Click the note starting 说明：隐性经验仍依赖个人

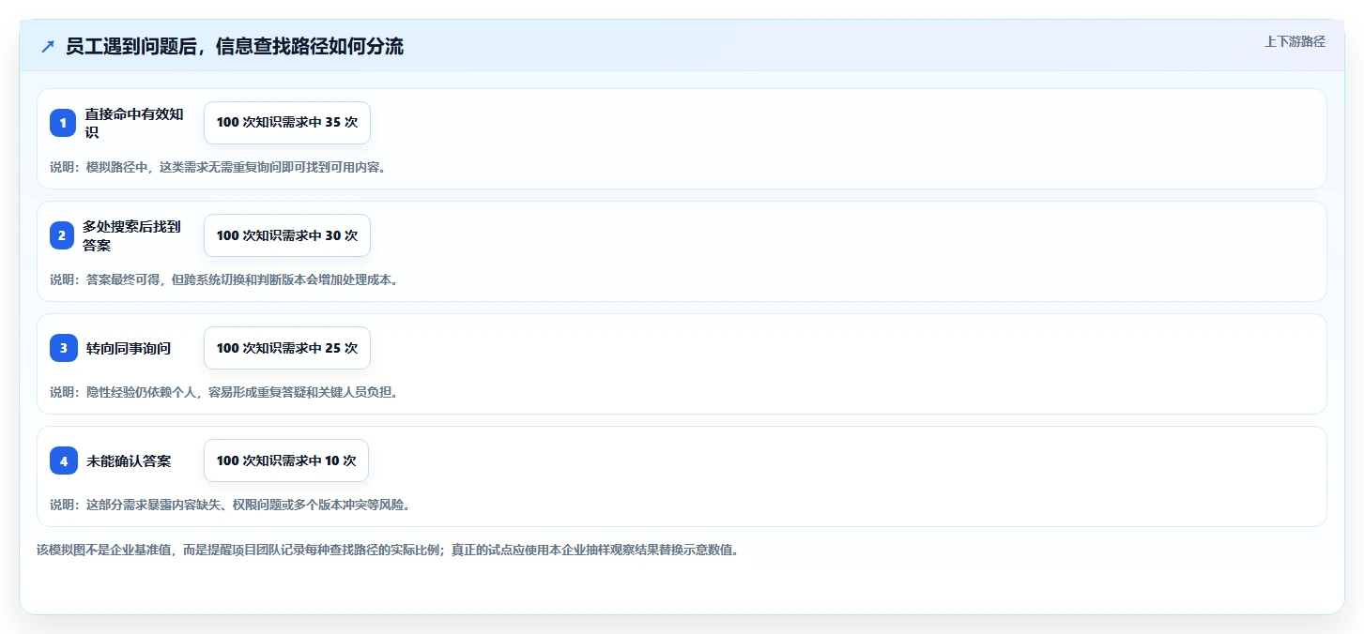tap(224, 392)
